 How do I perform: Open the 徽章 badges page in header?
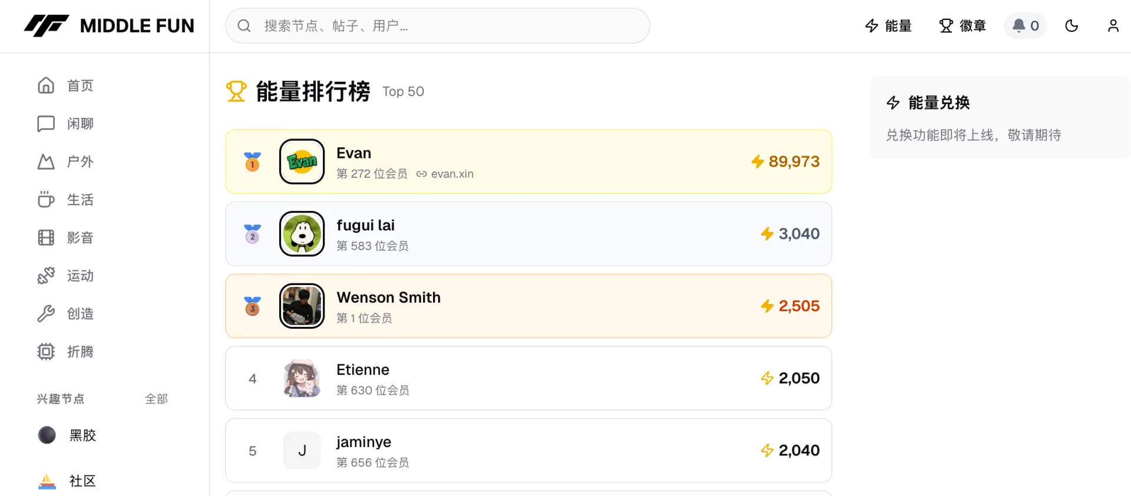(963, 26)
